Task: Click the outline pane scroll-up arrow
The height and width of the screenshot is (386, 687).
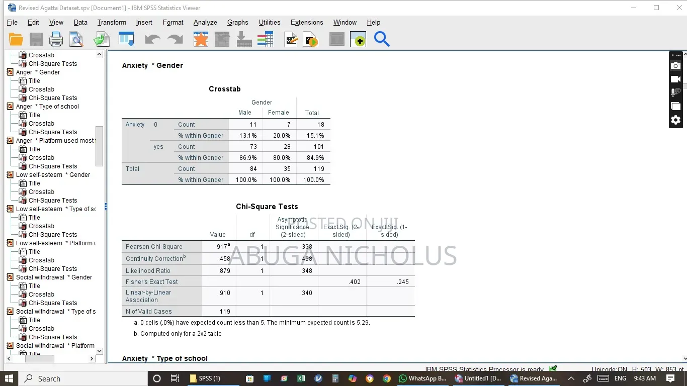Action: (99, 54)
